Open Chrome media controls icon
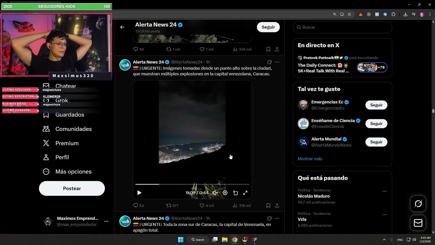435x245 pixels. pos(414,14)
